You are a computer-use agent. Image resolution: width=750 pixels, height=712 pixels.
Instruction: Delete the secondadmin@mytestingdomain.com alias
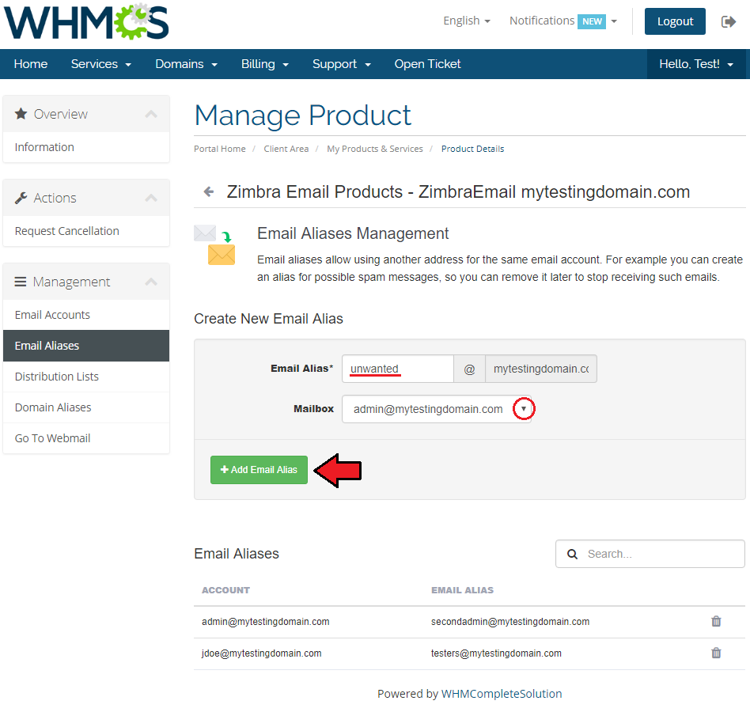[716, 621]
